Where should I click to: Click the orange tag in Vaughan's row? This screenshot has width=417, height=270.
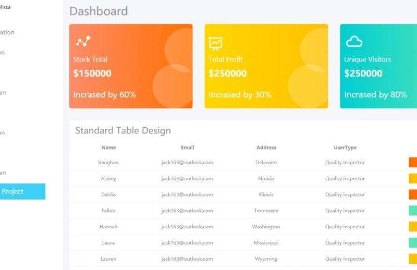tap(413, 163)
